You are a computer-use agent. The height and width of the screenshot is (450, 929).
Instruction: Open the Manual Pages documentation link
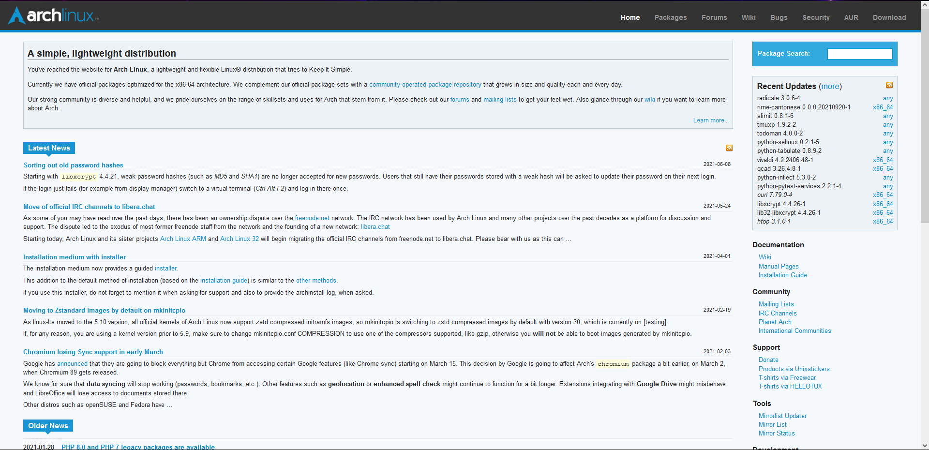tap(778, 266)
